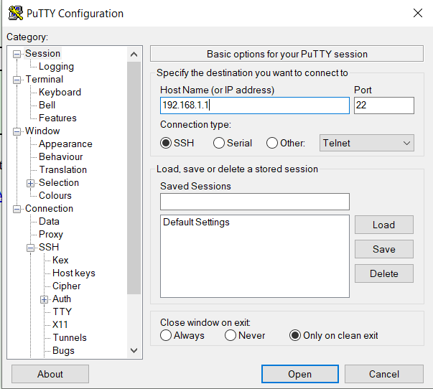Click the Saved Sessions name field
433x389 pixels.
point(255,202)
